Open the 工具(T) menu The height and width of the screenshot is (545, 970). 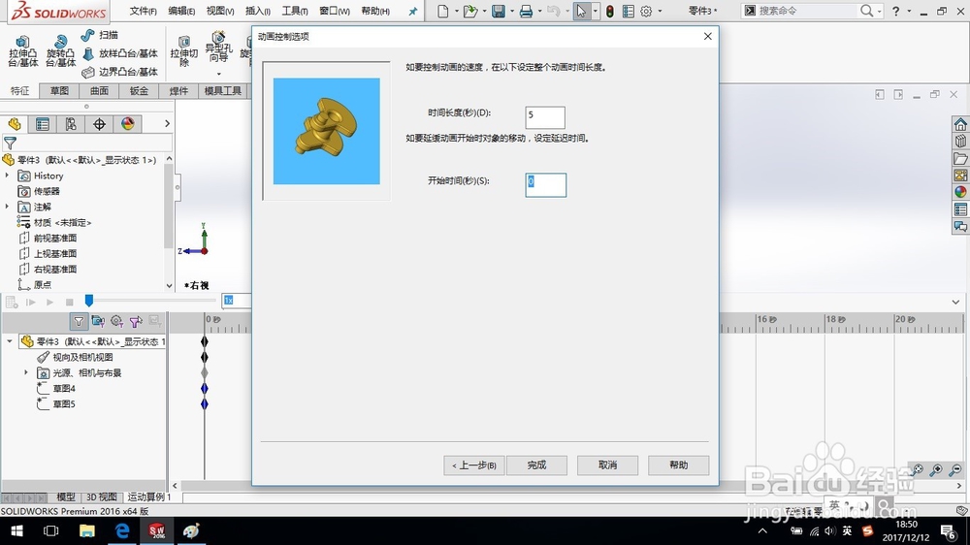(x=295, y=11)
